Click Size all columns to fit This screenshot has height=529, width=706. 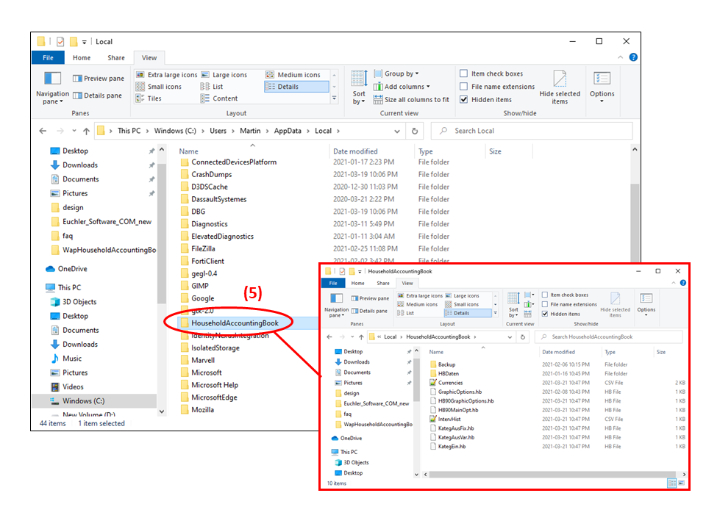pos(410,99)
